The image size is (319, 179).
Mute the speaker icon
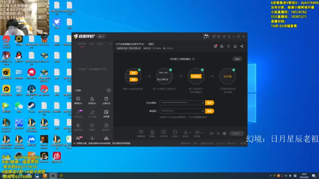(x=197, y=132)
